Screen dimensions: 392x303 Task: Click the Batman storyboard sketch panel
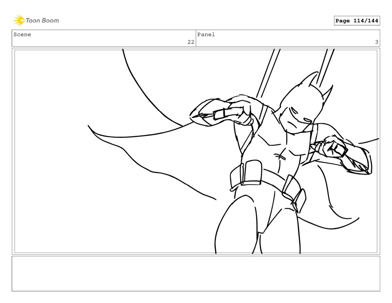click(x=196, y=151)
